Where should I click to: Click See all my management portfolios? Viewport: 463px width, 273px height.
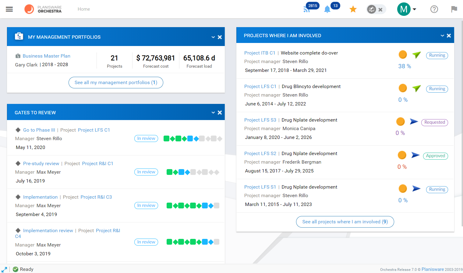click(x=116, y=83)
